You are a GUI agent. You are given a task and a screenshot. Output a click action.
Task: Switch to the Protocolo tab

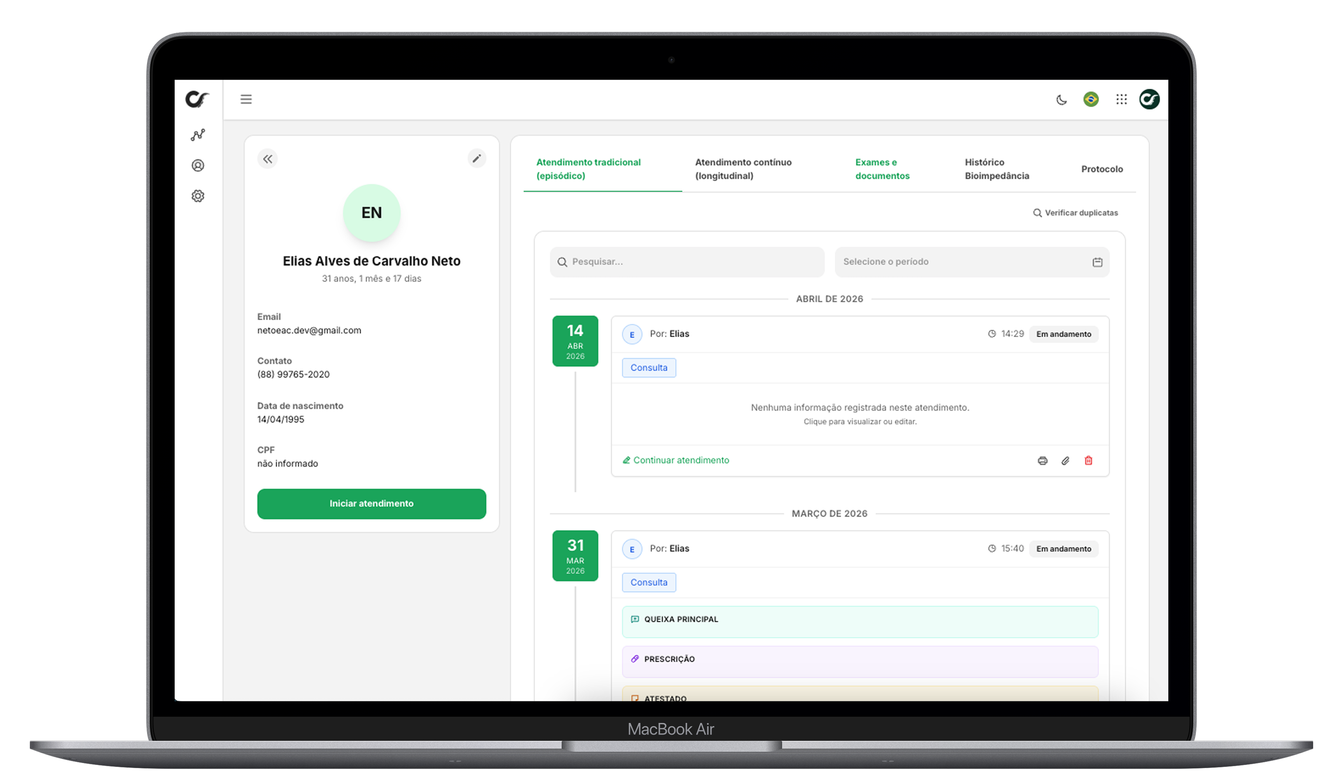pos(1102,169)
